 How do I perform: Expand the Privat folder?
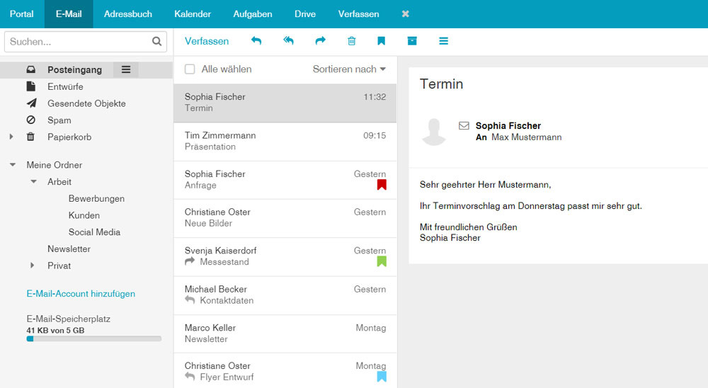click(32, 266)
